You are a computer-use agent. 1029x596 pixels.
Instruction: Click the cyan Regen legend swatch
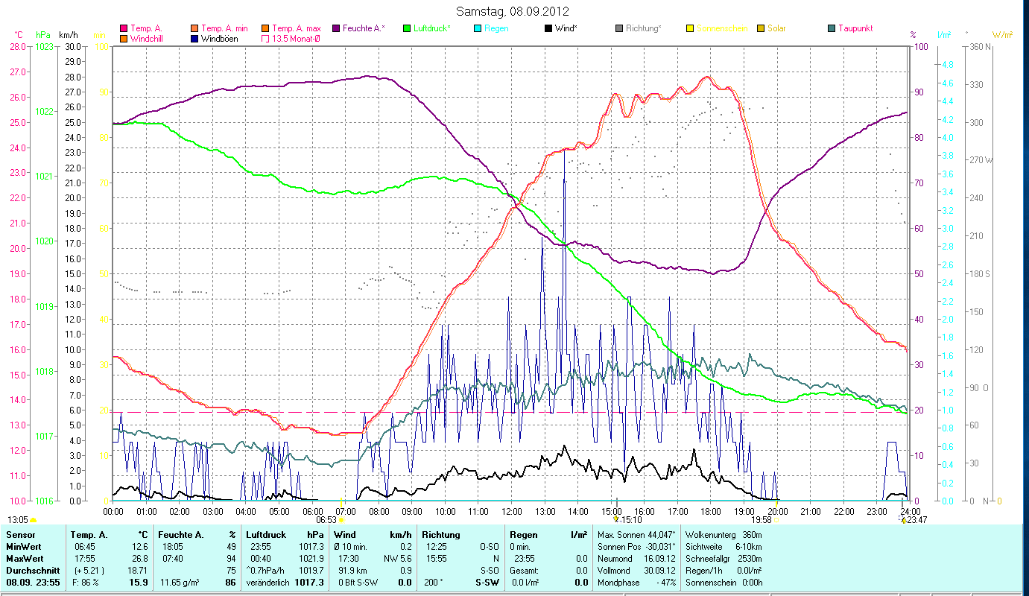(x=478, y=28)
